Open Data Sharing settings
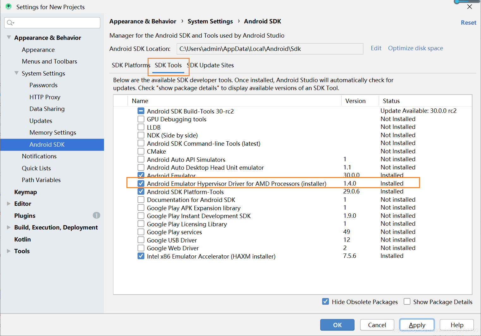The image size is (481, 336). [x=47, y=109]
